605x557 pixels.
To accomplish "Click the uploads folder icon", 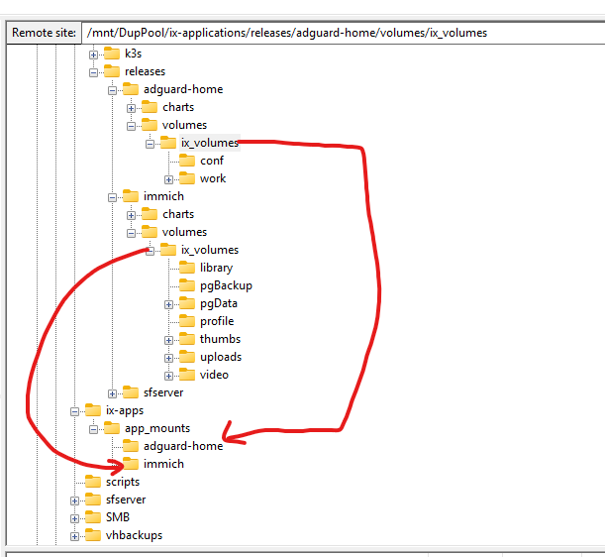I will [x=187, y=357].
